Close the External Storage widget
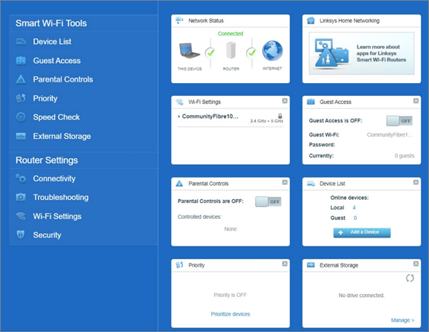The width and height of the screenshot is (429, 332). [x=415, y=263]
